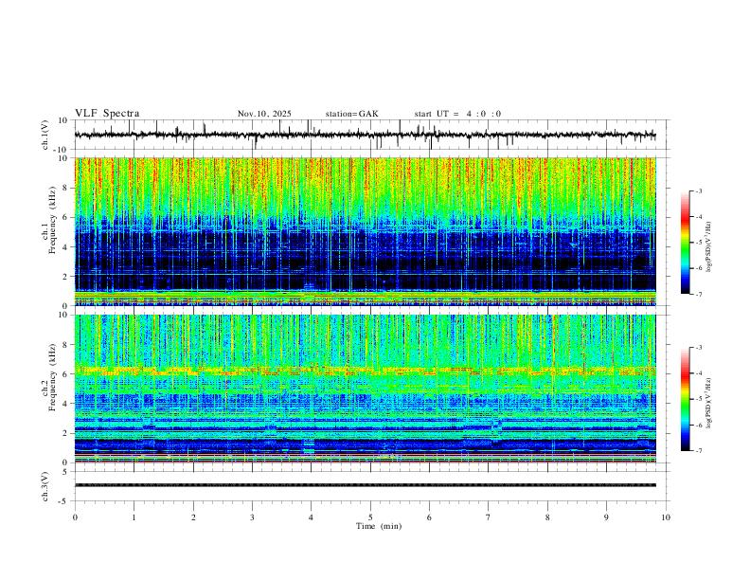Viewport: 750px width, 580px height.
Task: Click the "ch.1(V)" axis label
Action: click(45, 135)
